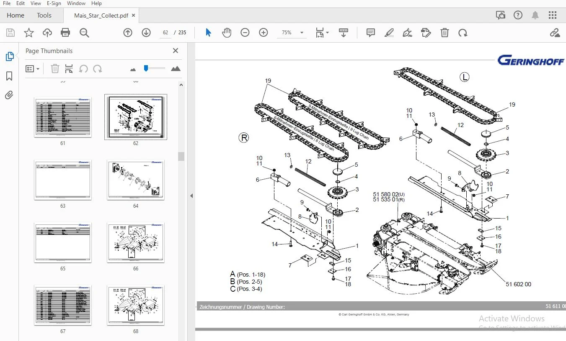The height and width of the screenshot is (341, 566).
Task: Rotate thumbnails clockwise
Action: coord(98,69)
